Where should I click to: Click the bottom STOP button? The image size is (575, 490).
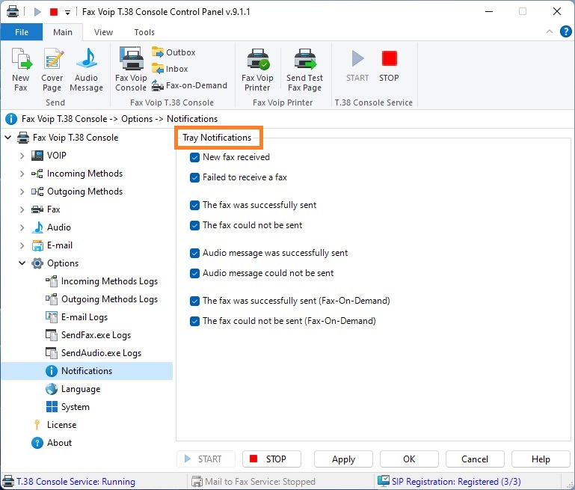[x=271, y=459]
